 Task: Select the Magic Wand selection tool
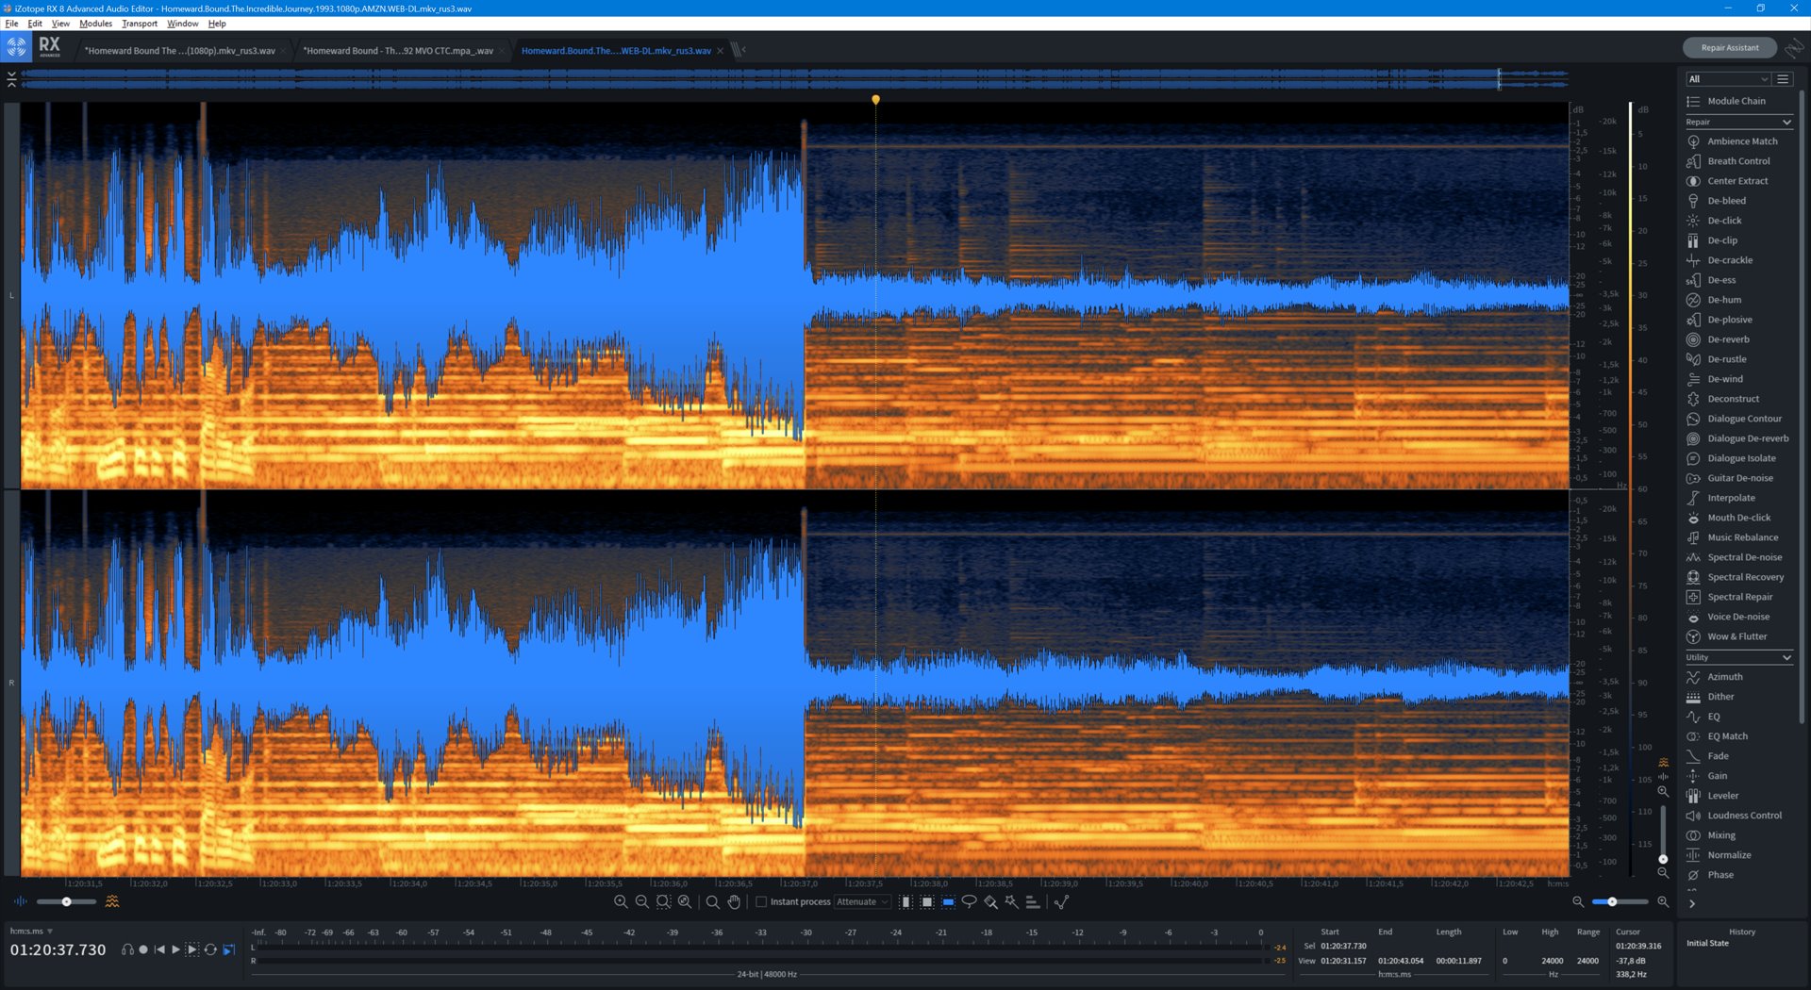coord(1012,902)
